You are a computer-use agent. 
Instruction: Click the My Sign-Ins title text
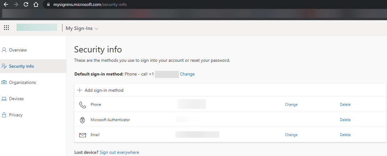79,28
